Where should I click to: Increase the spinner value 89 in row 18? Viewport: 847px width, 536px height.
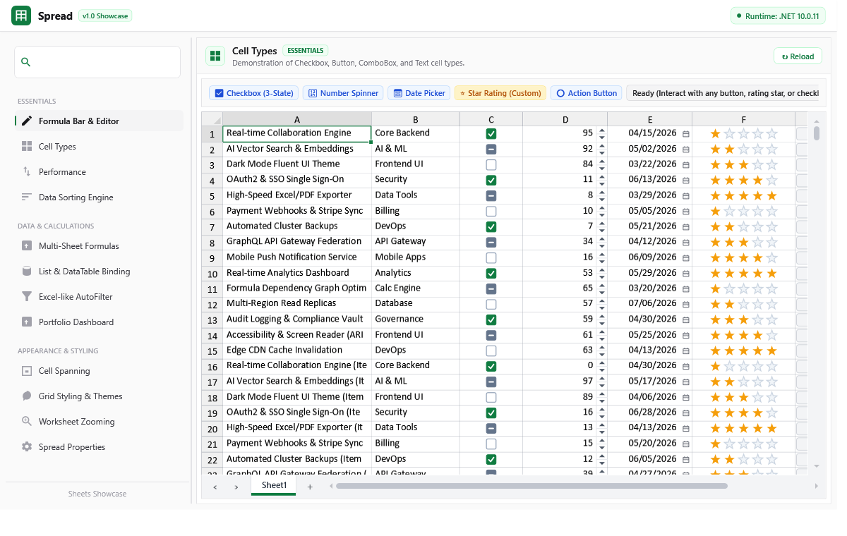[x=601, y=394]
